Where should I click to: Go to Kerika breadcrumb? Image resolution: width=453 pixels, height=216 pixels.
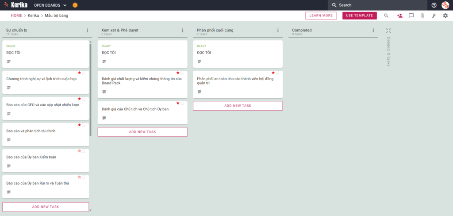(34, 15)
